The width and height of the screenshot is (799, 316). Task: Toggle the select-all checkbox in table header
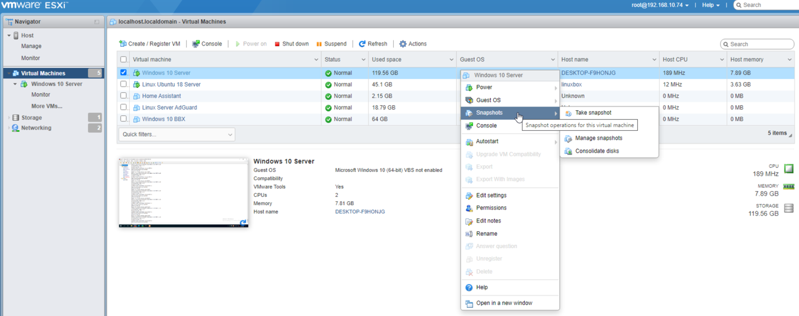(x=123, y=60)
